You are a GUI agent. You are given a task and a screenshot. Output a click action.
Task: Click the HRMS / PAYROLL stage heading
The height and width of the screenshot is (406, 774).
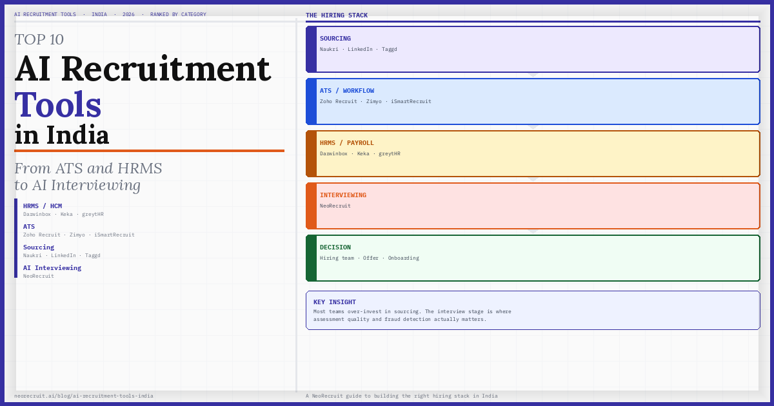coord(347,143)
